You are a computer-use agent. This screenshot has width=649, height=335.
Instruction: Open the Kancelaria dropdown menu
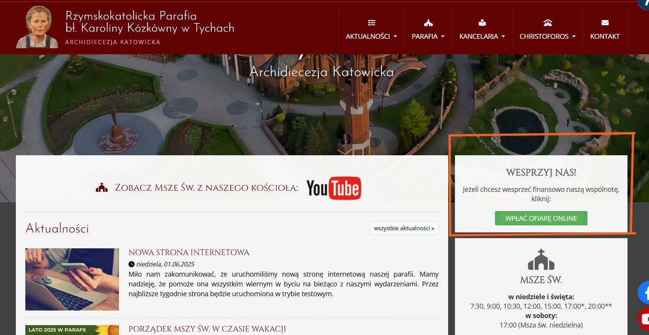coord(482,37)
